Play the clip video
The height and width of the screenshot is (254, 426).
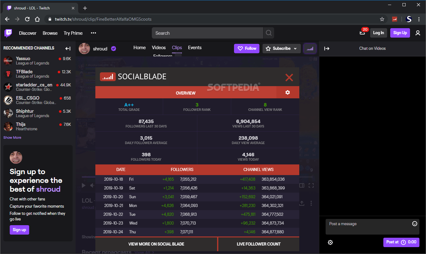click(83, 185)
